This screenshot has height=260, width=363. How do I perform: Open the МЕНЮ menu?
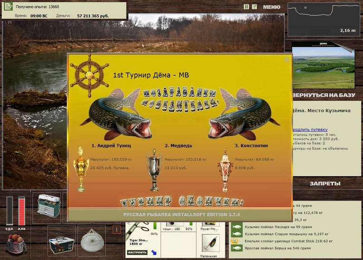pyautogui.click(x=271, y=7)
